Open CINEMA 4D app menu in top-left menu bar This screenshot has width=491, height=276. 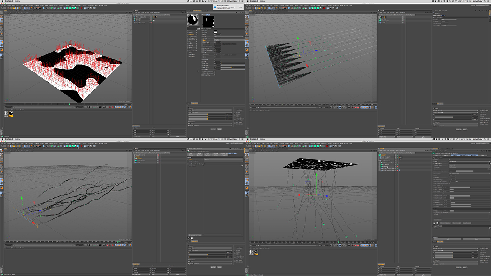pos(9,1)
